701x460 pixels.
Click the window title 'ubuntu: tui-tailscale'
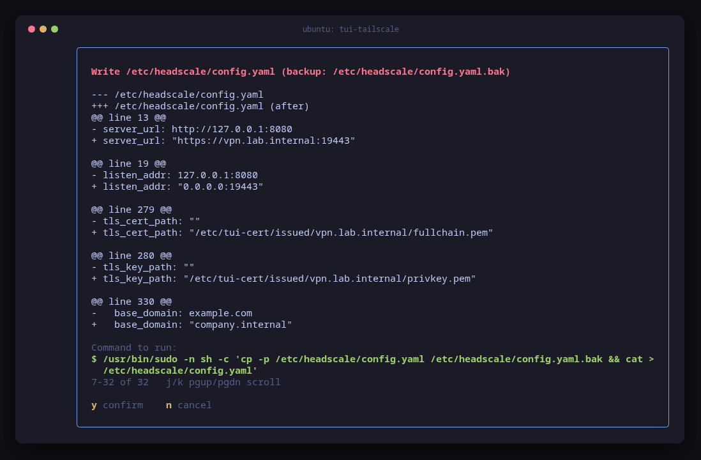(350, 29)
